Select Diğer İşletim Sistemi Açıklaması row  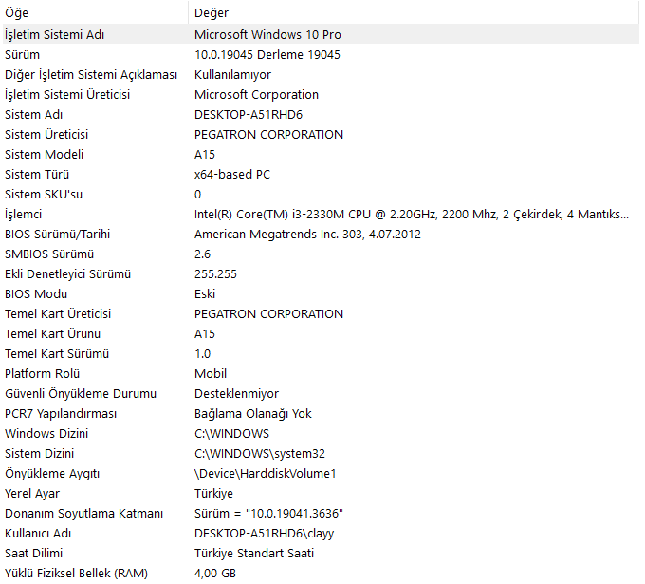[x=91, y=75]
